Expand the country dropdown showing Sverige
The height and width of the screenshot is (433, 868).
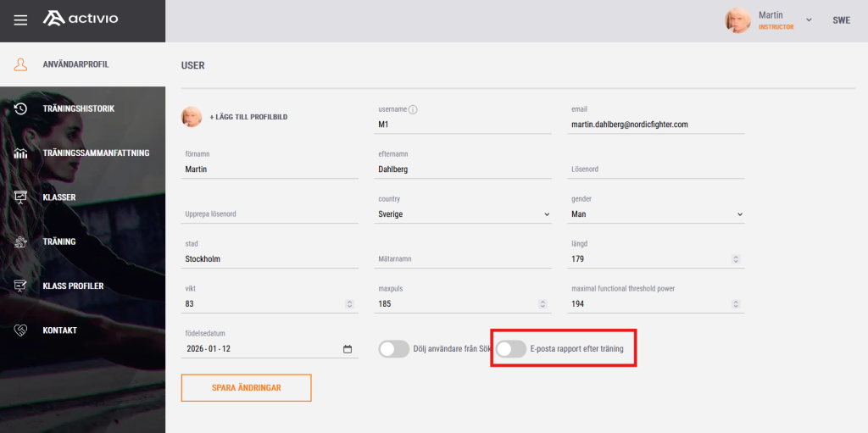click(464, 214)
